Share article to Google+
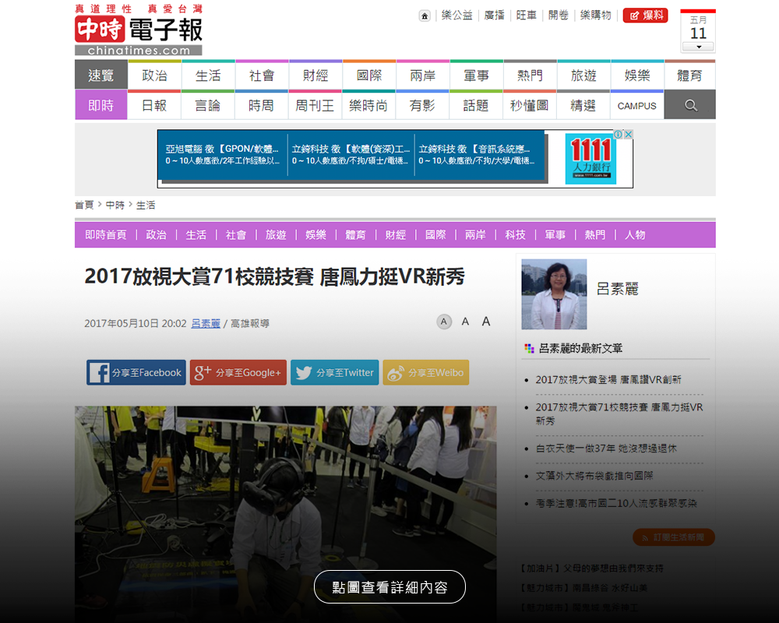This screenshot has height=623, width=779. coord(238,373)
